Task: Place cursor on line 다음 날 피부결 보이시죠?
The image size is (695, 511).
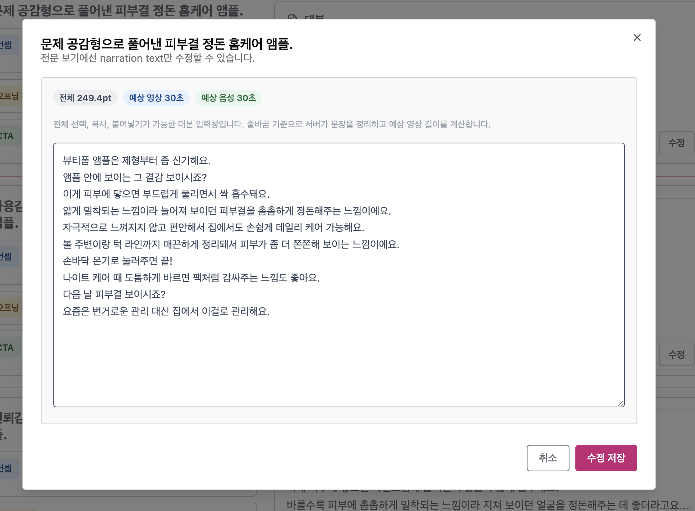Action: 114,294
